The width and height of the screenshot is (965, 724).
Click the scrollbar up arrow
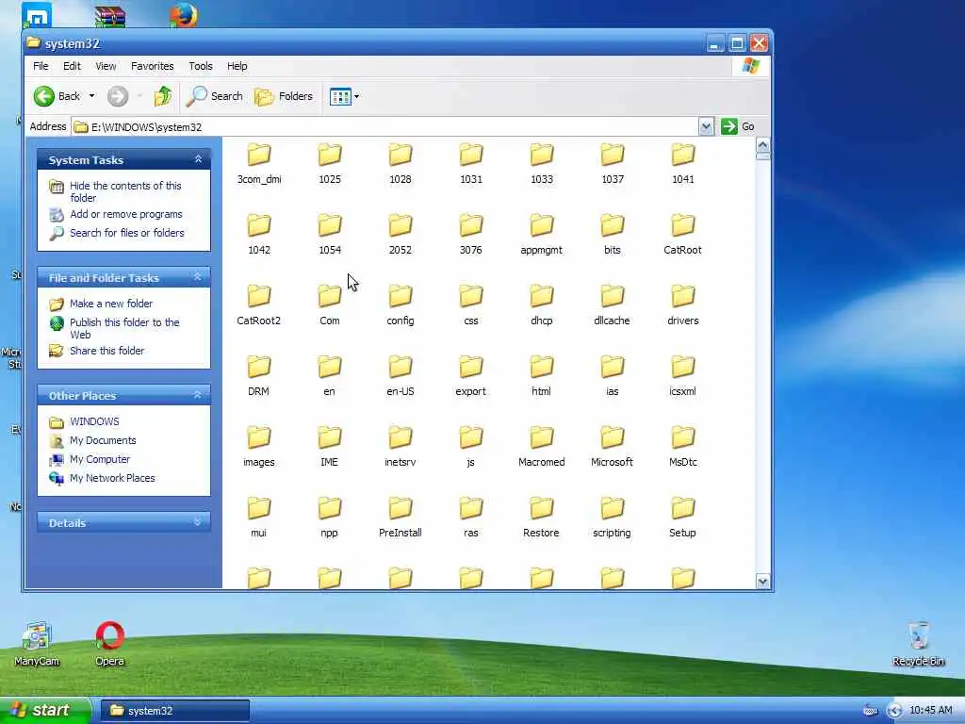762,145
